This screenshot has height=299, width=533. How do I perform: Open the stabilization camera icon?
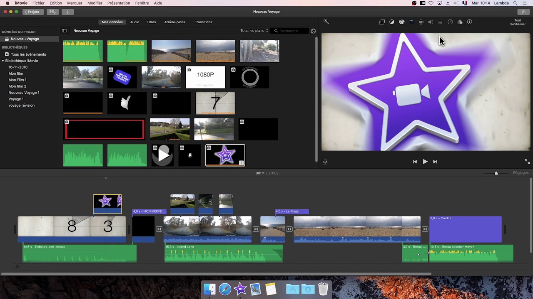[421, 22]
